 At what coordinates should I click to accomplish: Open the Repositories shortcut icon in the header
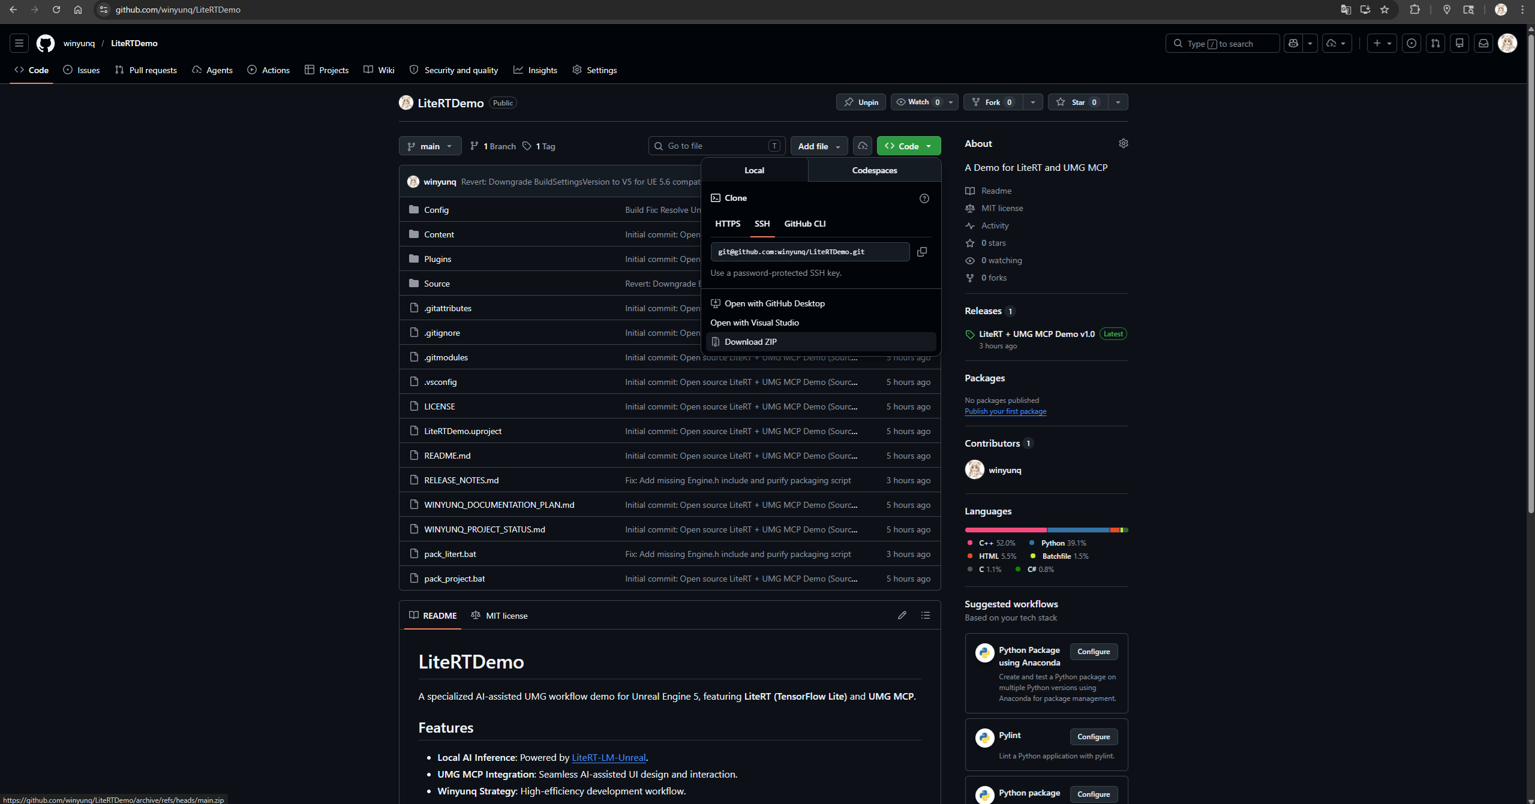click(1459, 43)
